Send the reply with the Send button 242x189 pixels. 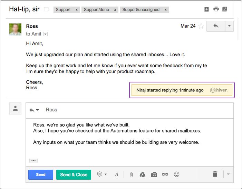pyautogui.click(x=41, y=175)
